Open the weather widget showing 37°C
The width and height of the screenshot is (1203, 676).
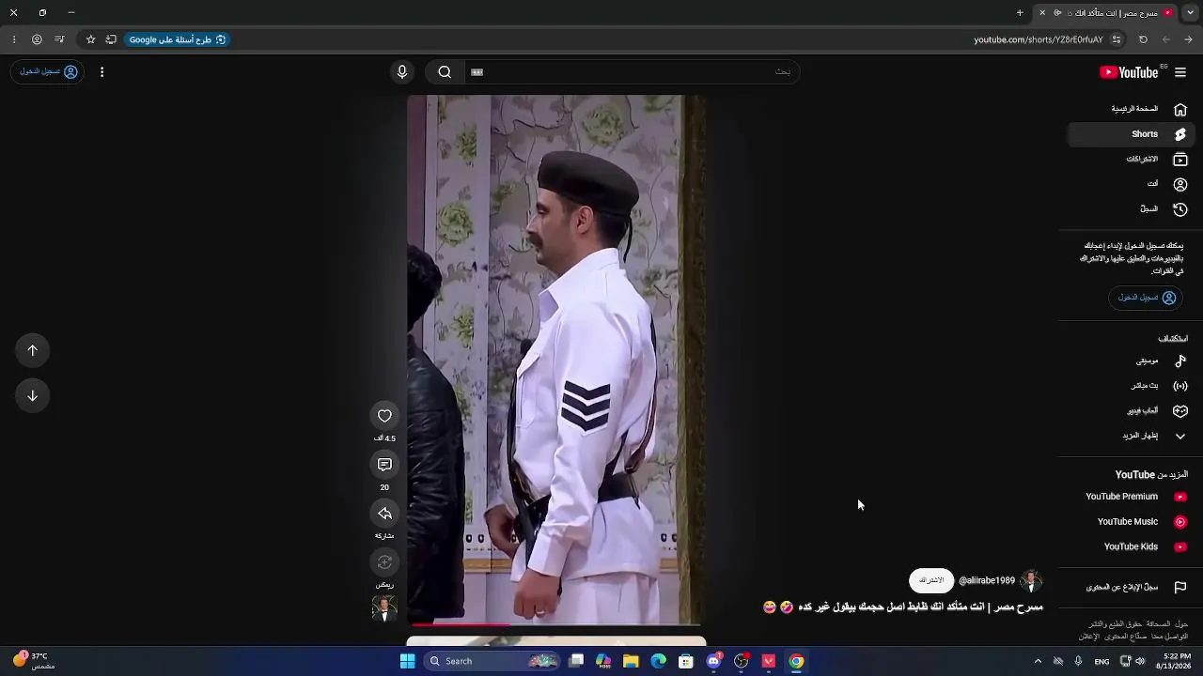point(33,661)
